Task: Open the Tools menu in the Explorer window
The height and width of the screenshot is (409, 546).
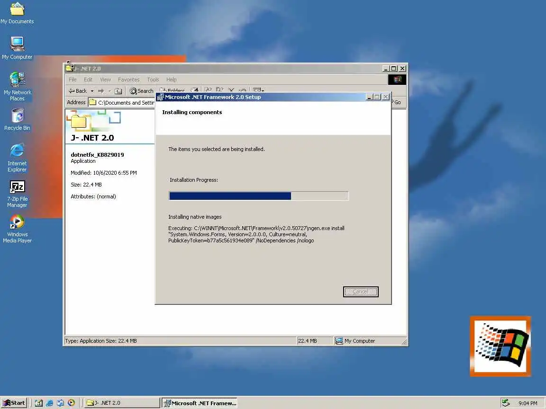Action: [153, 80]
